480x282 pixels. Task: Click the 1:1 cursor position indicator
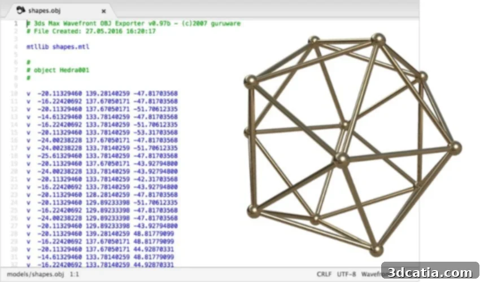click(74, 274)
